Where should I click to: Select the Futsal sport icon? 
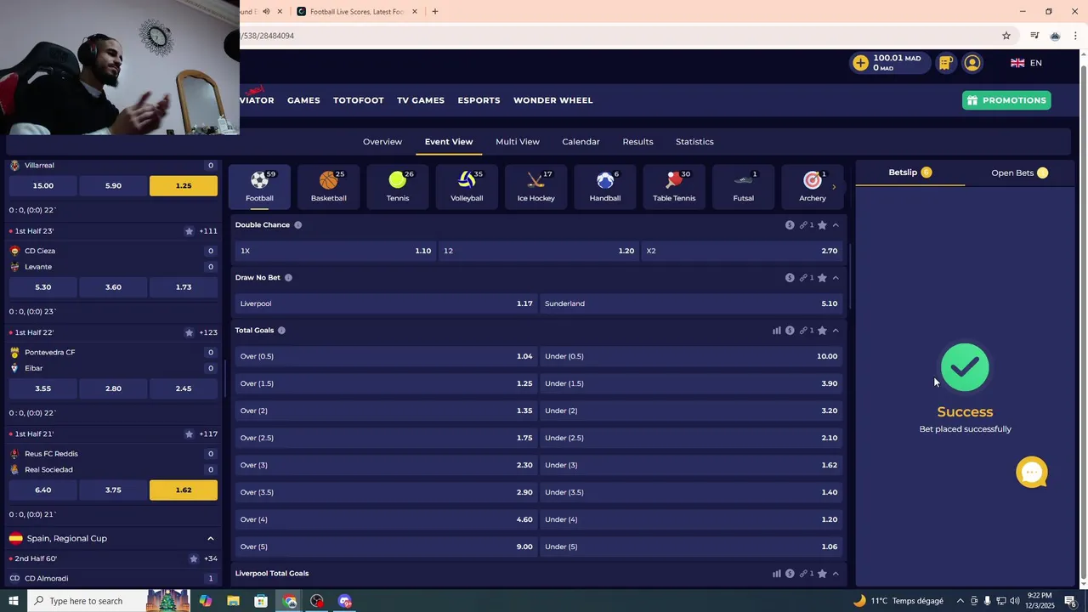point(743,186)
